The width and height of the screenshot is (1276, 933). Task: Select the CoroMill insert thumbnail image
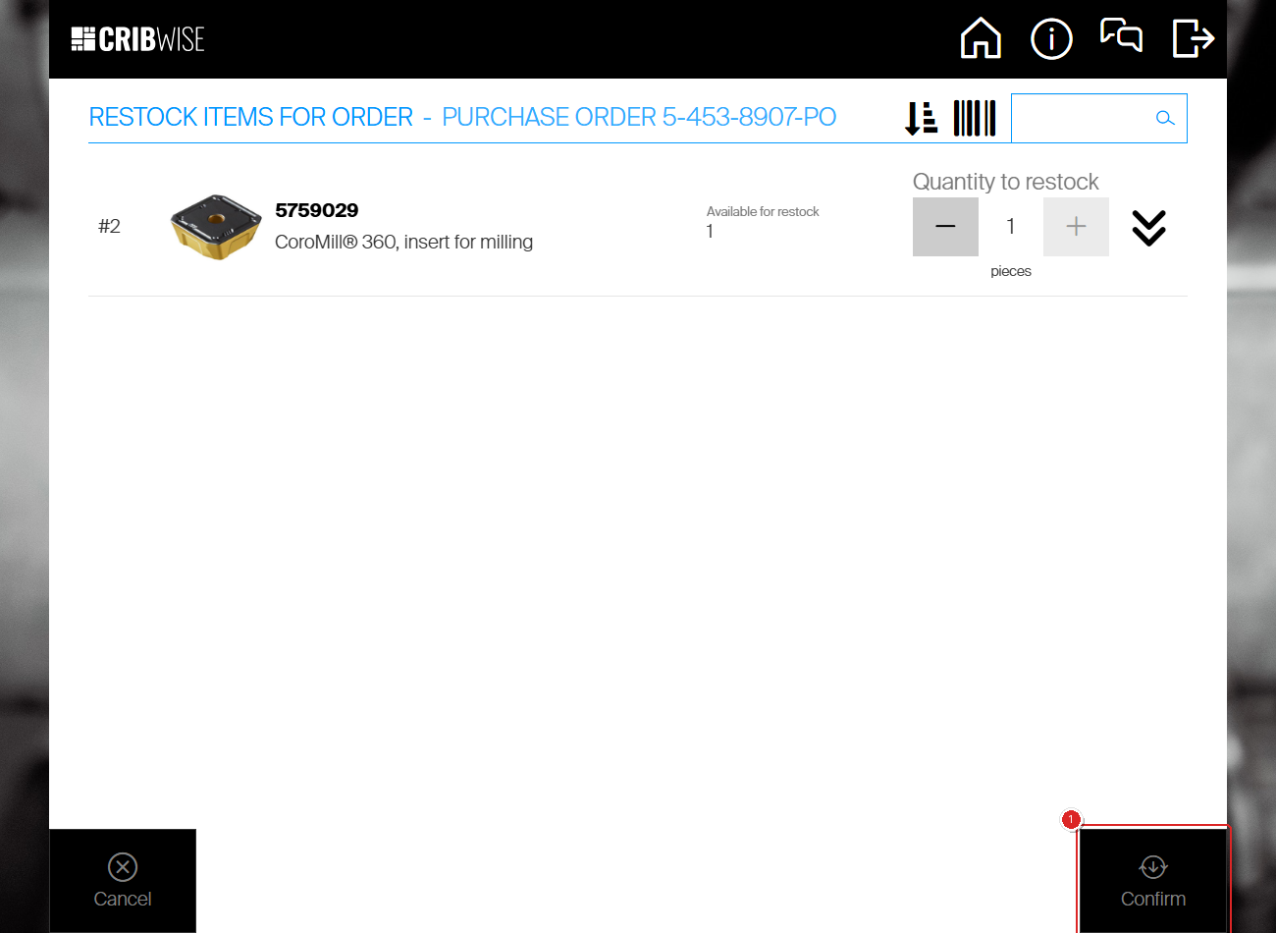tap(216, 226)
